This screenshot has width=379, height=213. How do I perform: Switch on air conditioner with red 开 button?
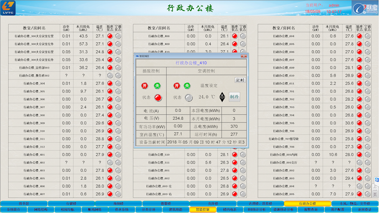coord(176,86)
